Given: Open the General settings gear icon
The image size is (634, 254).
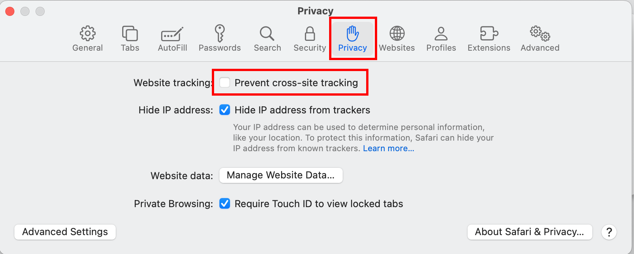Looking at the screenshot, I should (87, 34).
